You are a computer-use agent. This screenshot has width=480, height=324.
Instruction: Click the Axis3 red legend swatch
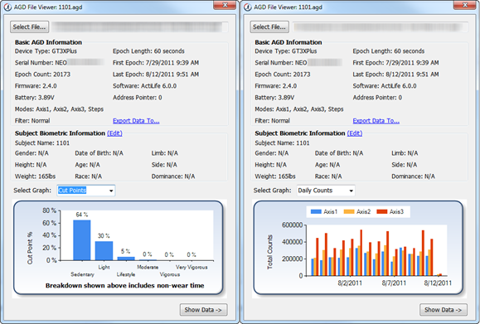pyautogui.click(x=382, y=211)
